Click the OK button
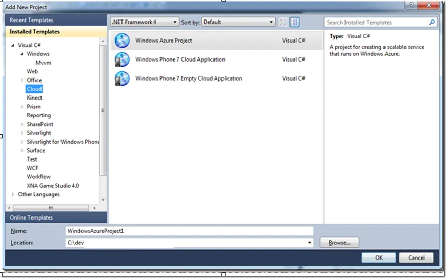The image size is (446, 278). pos(379,257)
